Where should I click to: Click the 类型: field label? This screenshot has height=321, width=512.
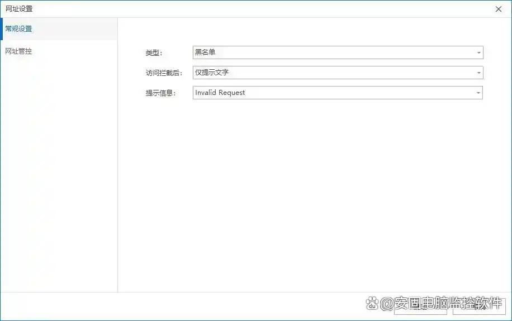[154, 53]
